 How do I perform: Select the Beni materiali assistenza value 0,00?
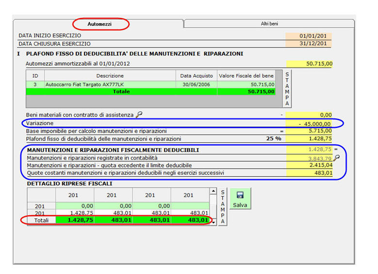tap(309, 115)
